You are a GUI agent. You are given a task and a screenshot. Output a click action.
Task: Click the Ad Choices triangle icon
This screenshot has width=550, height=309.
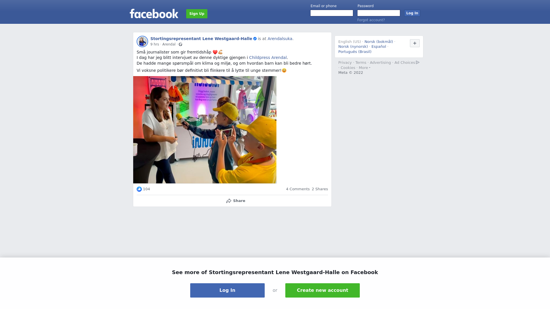click(418, 62)
